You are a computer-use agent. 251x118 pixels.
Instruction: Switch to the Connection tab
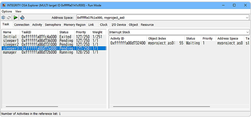tap(22, 25)
